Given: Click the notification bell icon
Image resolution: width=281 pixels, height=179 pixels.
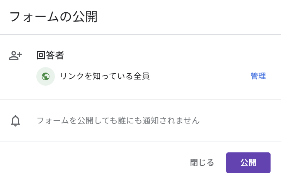Looking at the screenshot, I should (15, 121).
